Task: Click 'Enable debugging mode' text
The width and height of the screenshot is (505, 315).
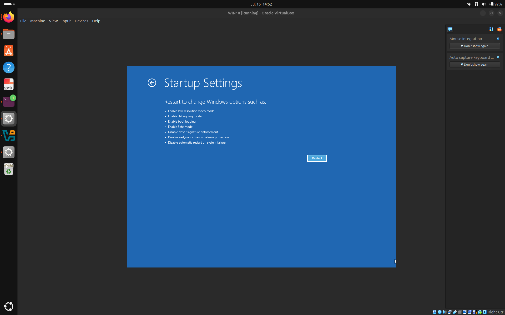Action: (185, 116)
